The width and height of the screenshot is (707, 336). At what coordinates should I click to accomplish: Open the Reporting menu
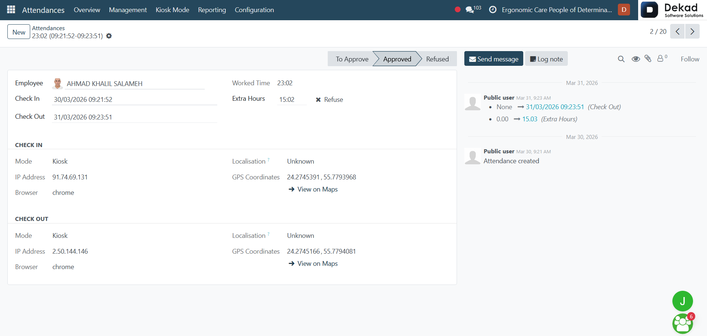[212, 10]
